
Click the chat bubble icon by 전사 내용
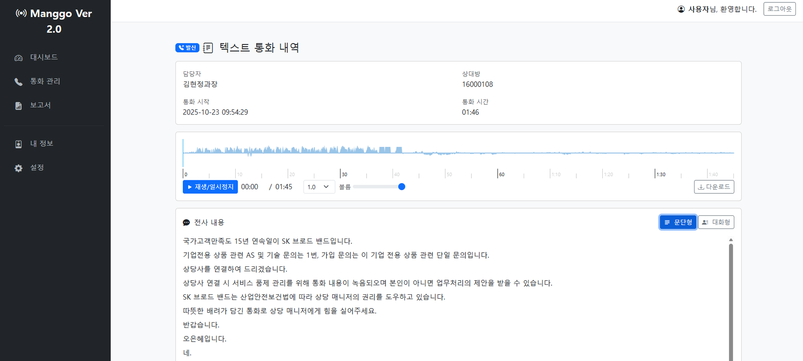tap(187, 222)
